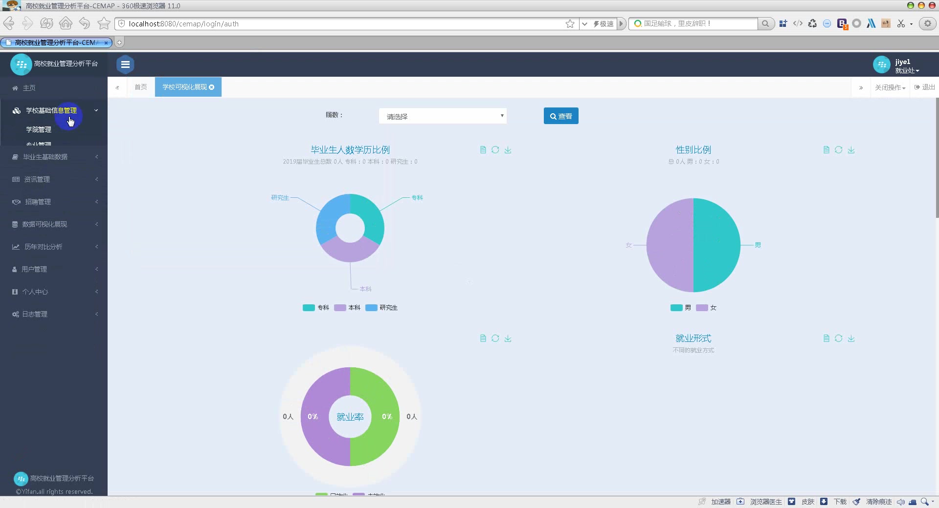The height and width of the screenshot is (508, 939).
Task: Click the teal 男 half of gender pie
Action: [x=718, y=245]
